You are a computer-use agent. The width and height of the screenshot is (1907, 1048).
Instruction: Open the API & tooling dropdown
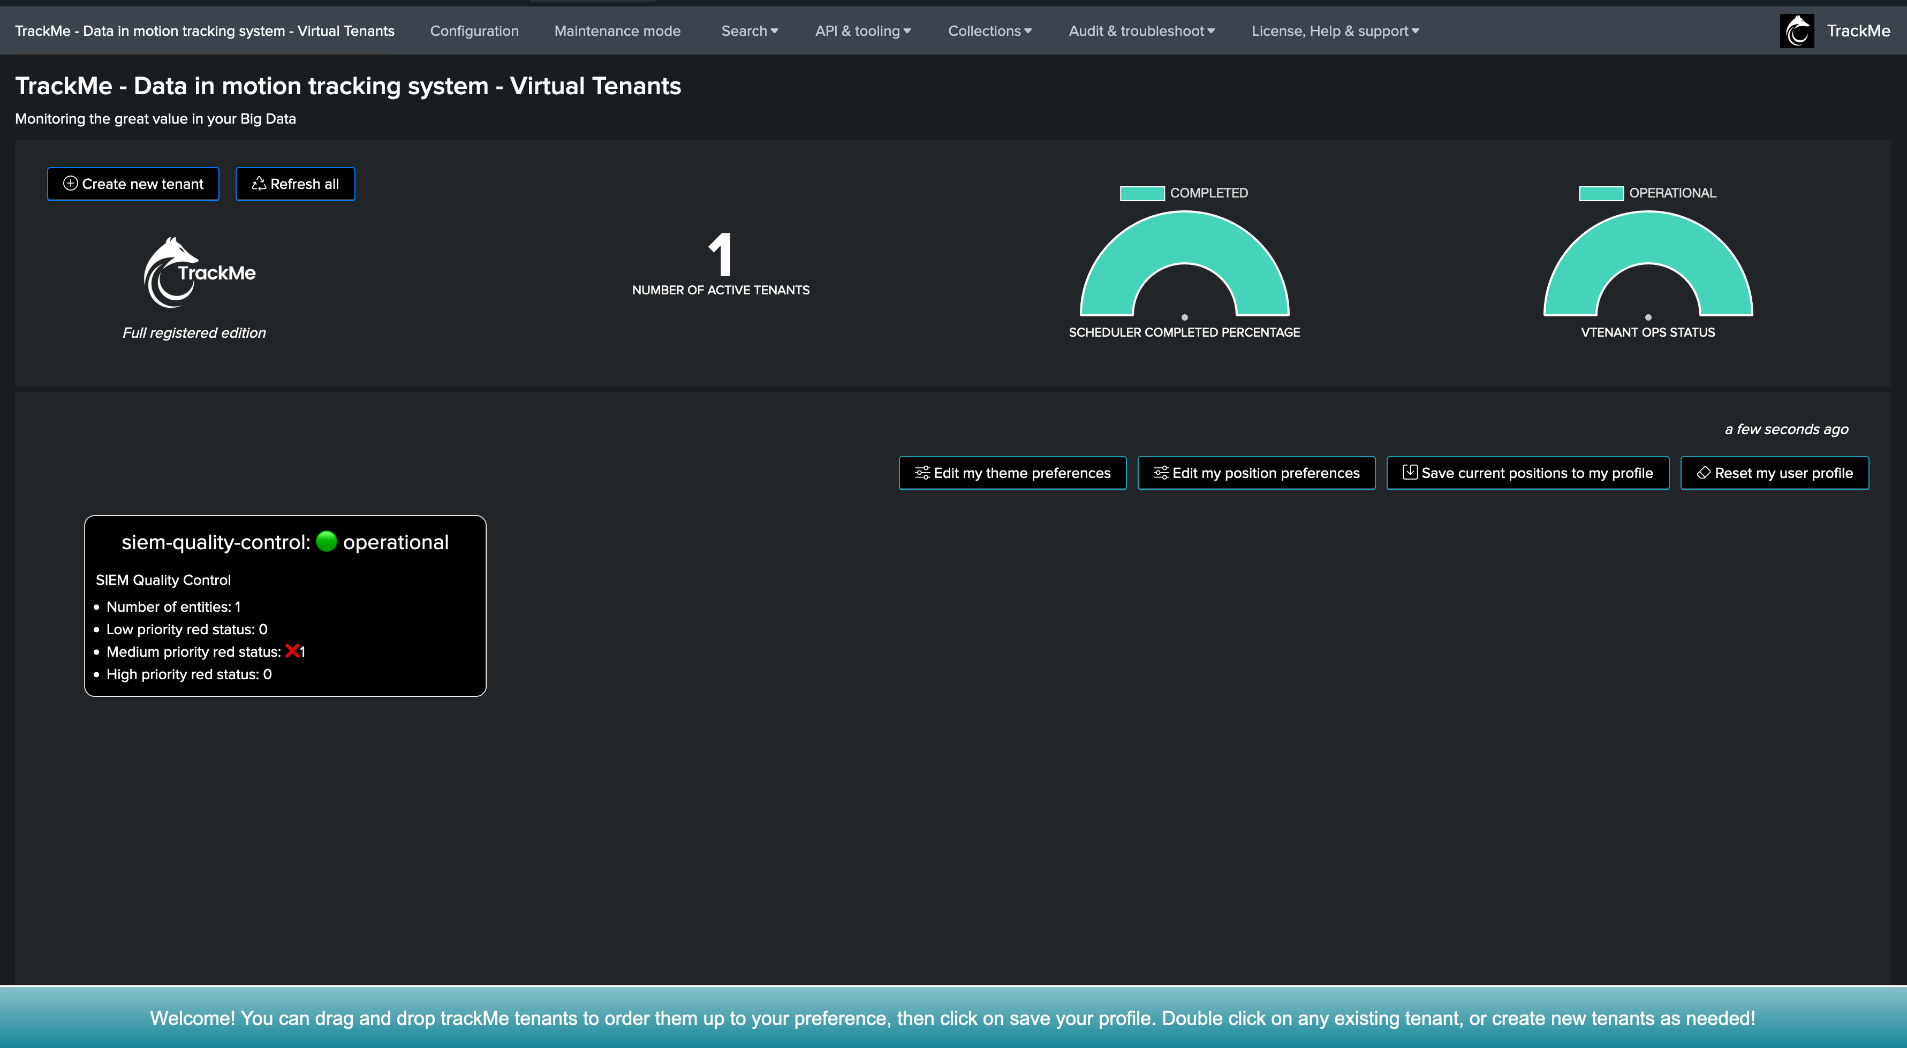click(x=862, y=31)
